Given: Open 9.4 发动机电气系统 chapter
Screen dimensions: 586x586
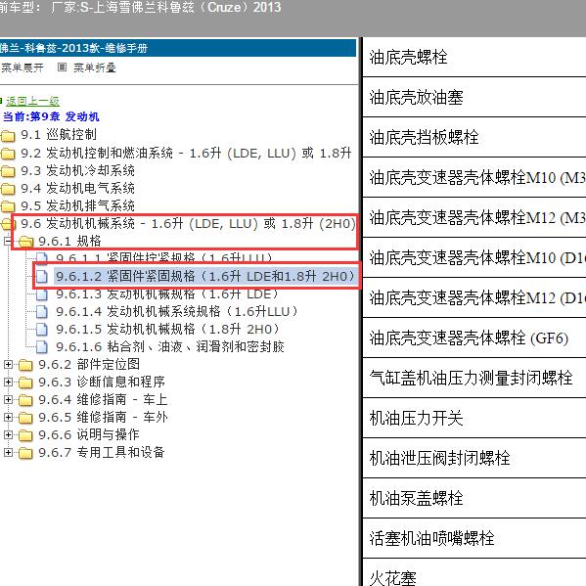Looking at the screenshot, I should (77, 188).
